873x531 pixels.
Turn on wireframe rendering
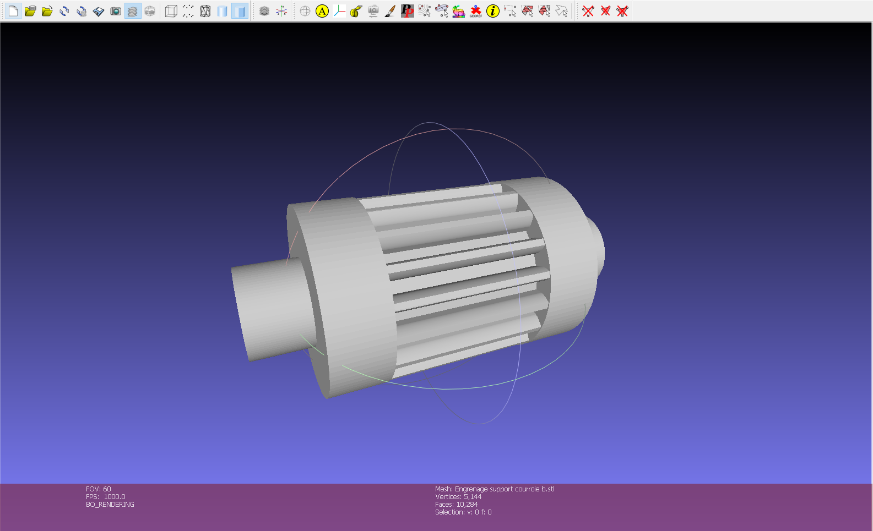[x=205, y=11]
